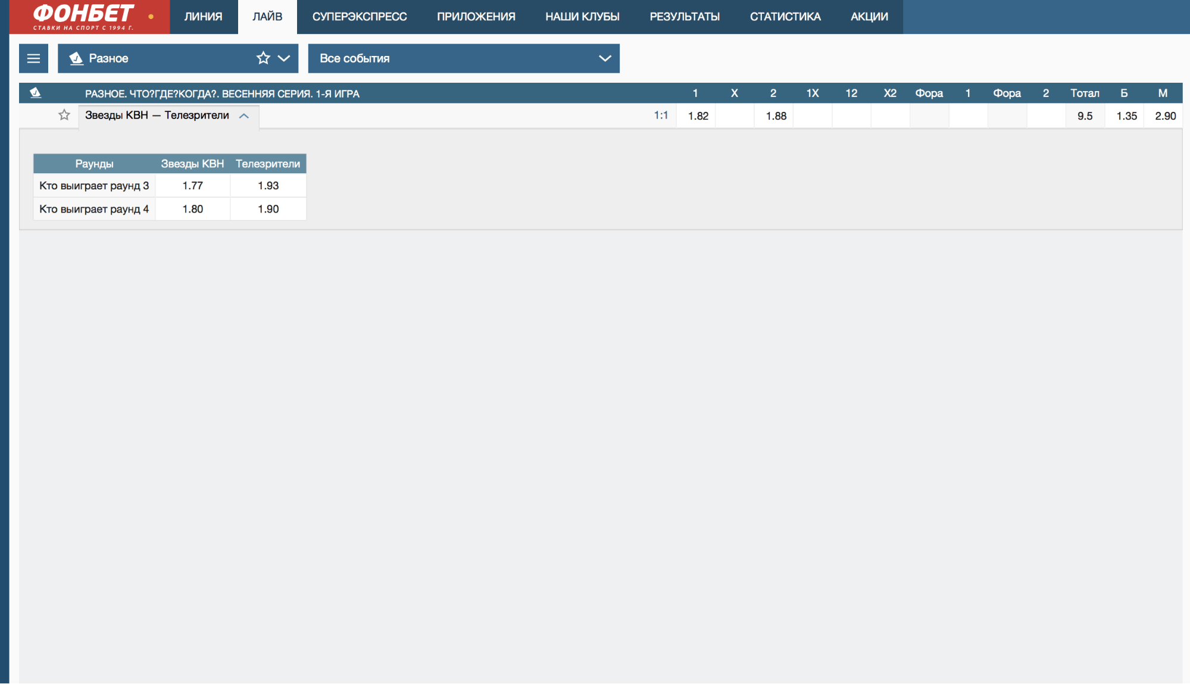Open the АКЦИИ page
The width and height of the screenshot is (1190, 684).
click(869, 17)
